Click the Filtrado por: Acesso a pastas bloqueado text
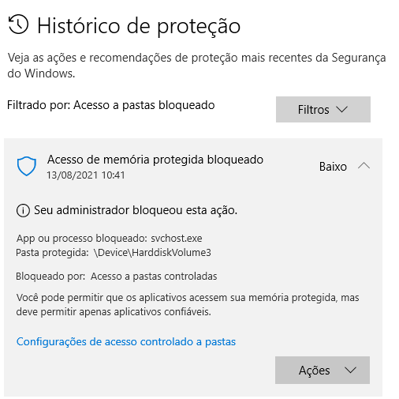Image resolution: width=399 pixels, height=399 pixels. tap(111, 105)
